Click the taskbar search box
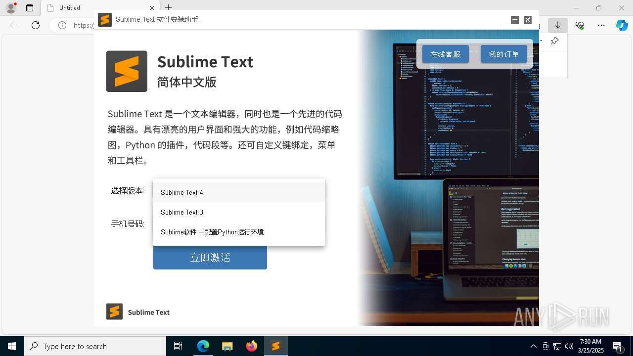The width and height of the screenshot is (633, 356). [x=95, y=346]
